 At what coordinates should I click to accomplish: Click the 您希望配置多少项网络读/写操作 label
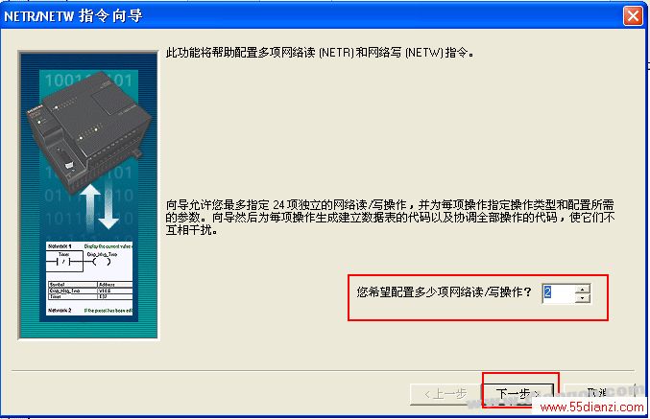[x=444, y=292]
